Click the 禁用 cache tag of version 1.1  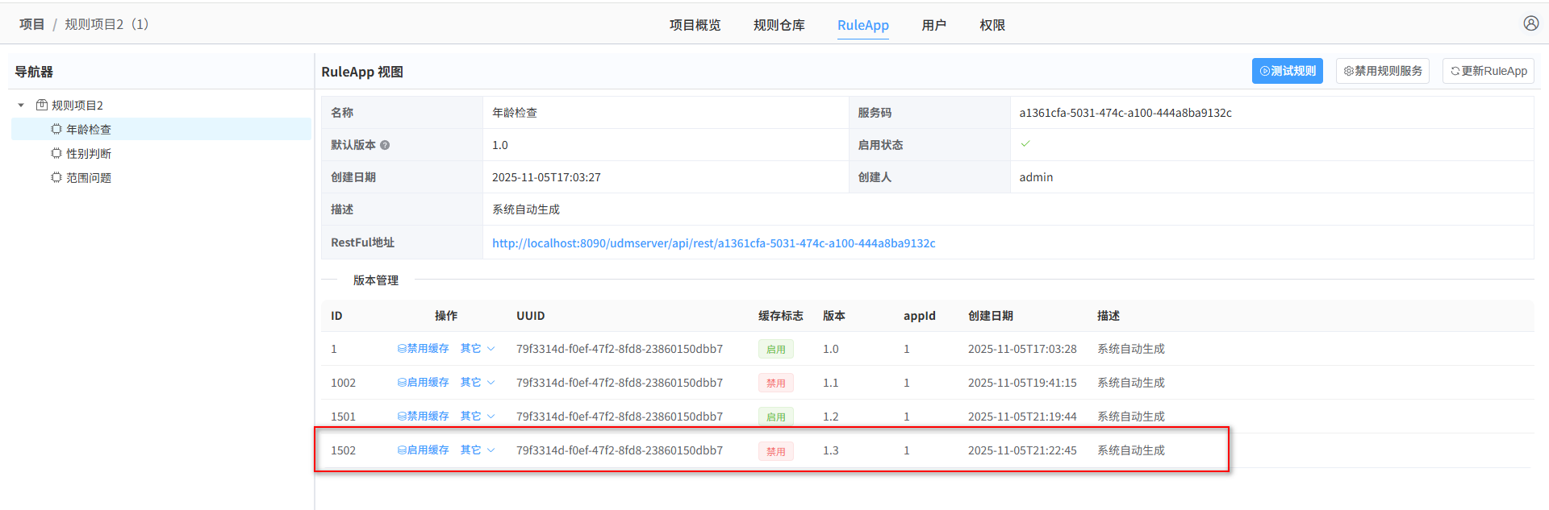(x=775, y=383)
